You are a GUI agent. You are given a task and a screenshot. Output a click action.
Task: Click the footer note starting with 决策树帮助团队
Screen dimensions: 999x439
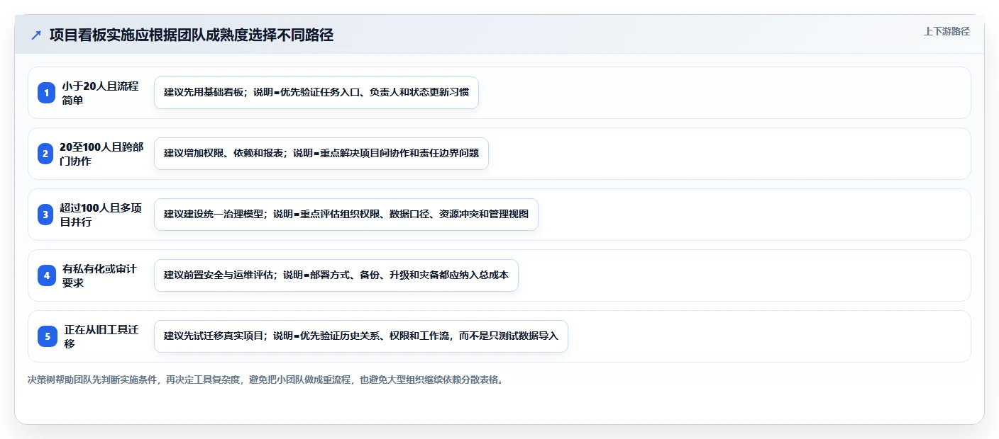(x=266, y=380)
